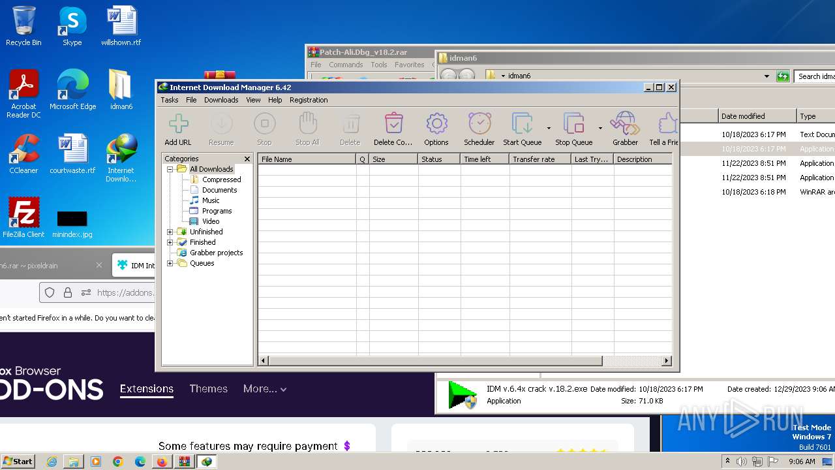The width and height of the screenshot is (835, 470).
Task: Open the Recycle Bin desktop icon
Action: point(23,26)
